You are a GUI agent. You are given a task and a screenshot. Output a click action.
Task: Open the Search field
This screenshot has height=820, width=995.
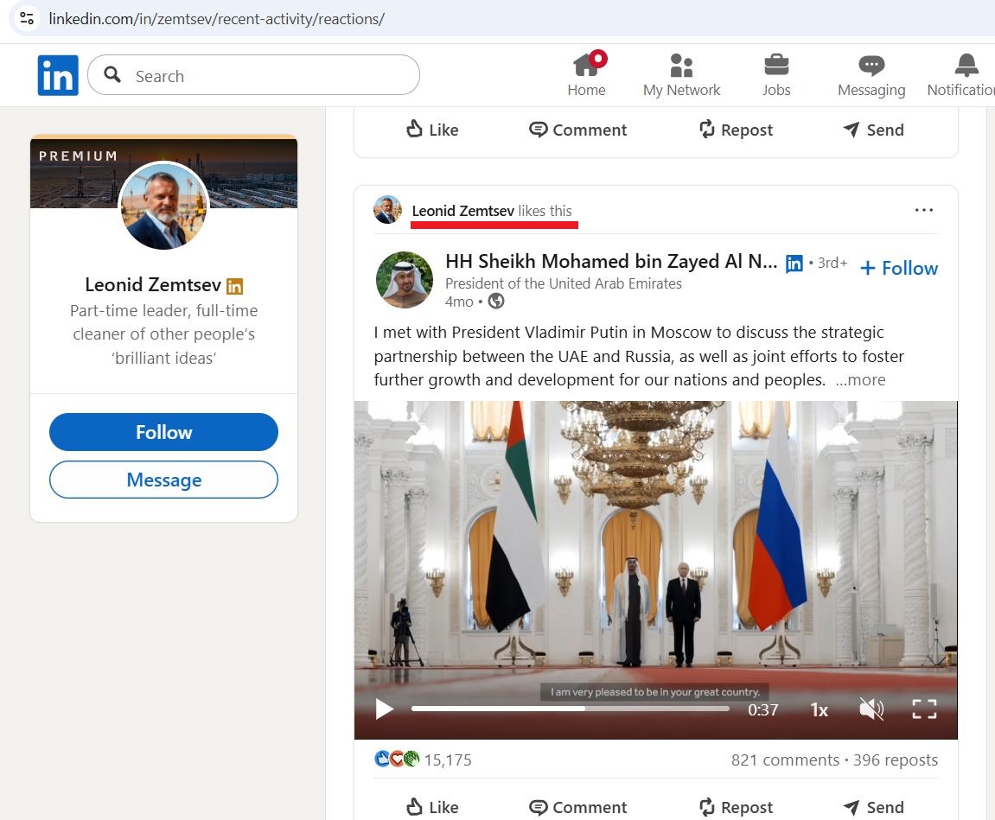click(253, 76)
